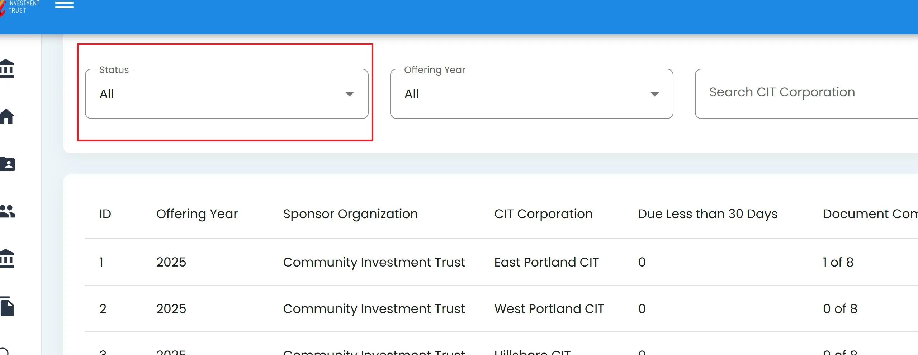This screenshot has height=355, width=918.
Task: Click the CIT Corporation column header
Action: point(543,214)
